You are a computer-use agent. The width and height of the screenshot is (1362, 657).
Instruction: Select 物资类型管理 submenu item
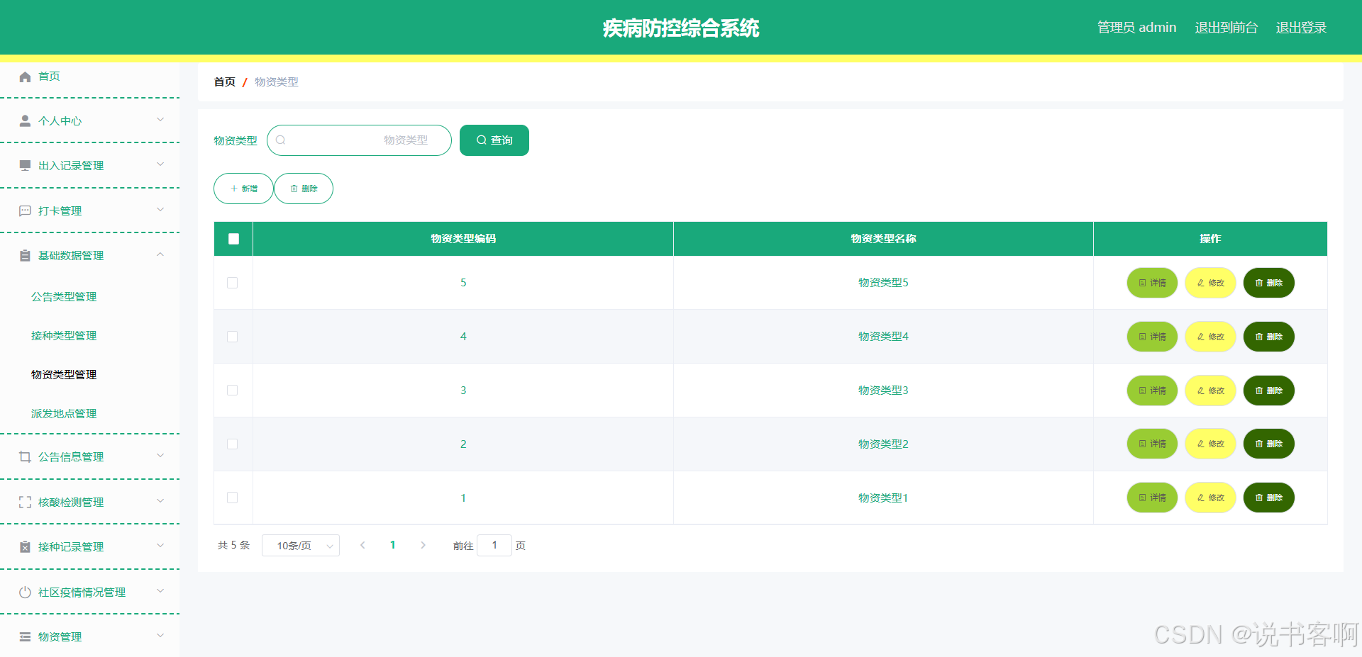coord(64,375)
